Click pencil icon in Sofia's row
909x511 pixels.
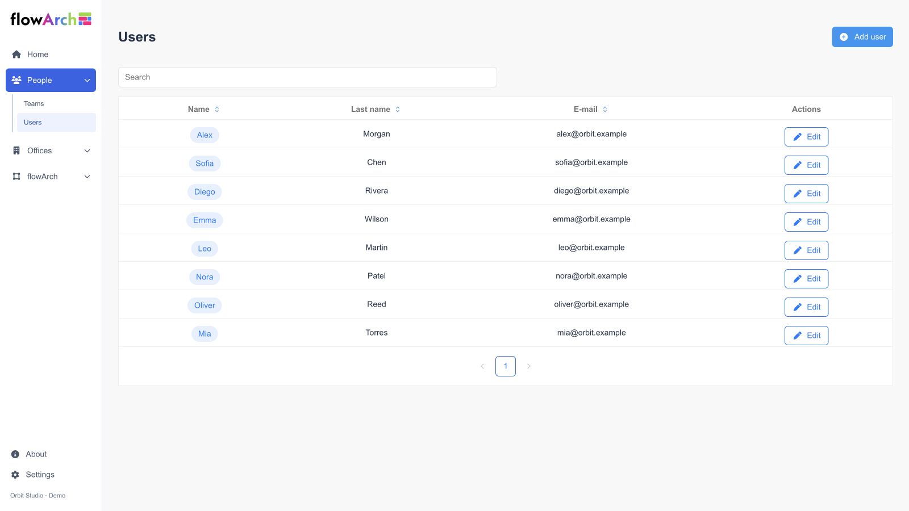(x=798, y=165)
